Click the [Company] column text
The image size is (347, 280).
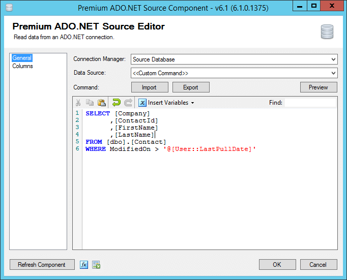(x=132, y=114)
